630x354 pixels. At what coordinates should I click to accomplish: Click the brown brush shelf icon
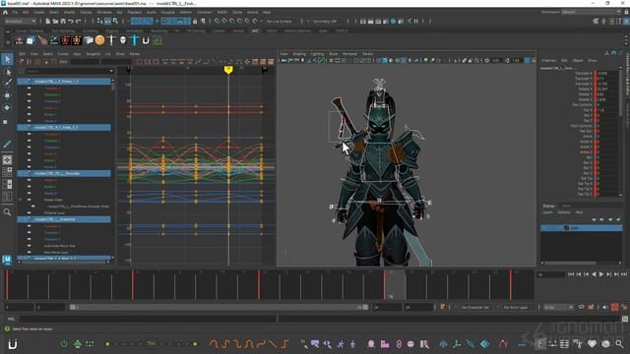click(x=42, y=40)
